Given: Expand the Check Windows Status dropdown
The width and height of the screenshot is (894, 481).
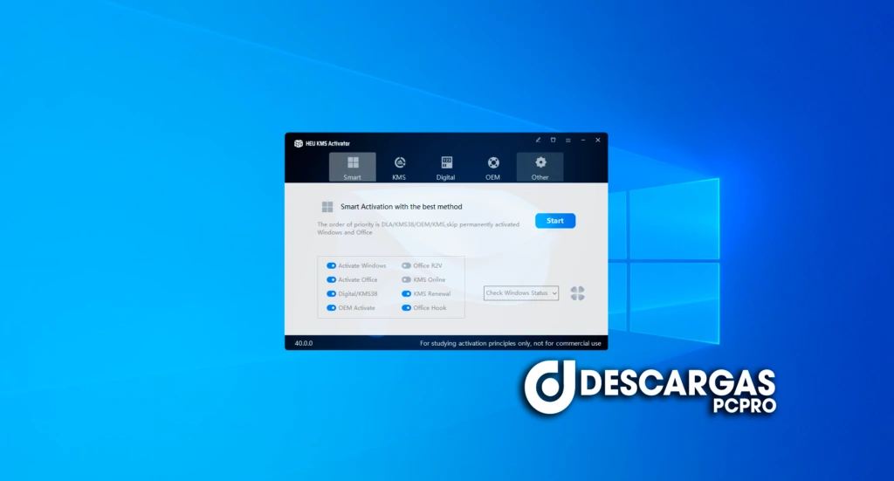Looking at the screenshot, I should coord(521,293).
